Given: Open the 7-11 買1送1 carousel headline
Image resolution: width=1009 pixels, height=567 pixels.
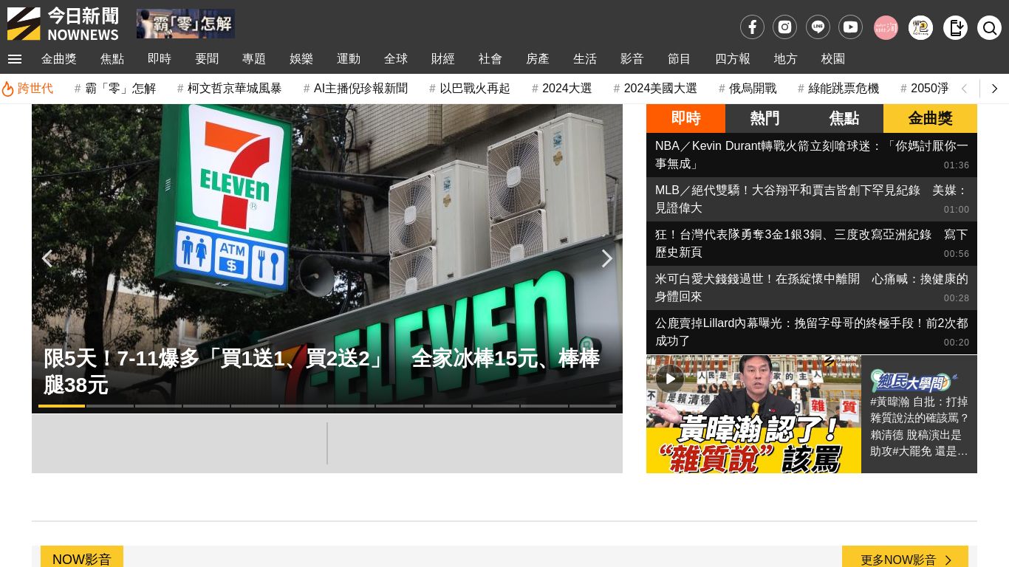Looking at the screenshot, I should click(x=321, y=371).
